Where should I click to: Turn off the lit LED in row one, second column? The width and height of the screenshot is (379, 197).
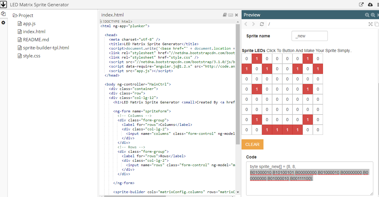(257, 59)
